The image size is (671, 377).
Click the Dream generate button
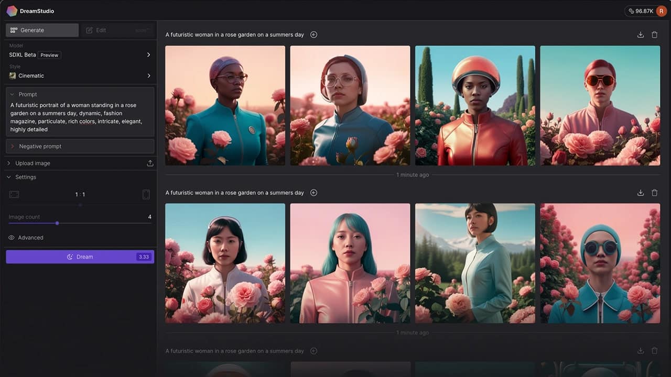tap(80, 257)
